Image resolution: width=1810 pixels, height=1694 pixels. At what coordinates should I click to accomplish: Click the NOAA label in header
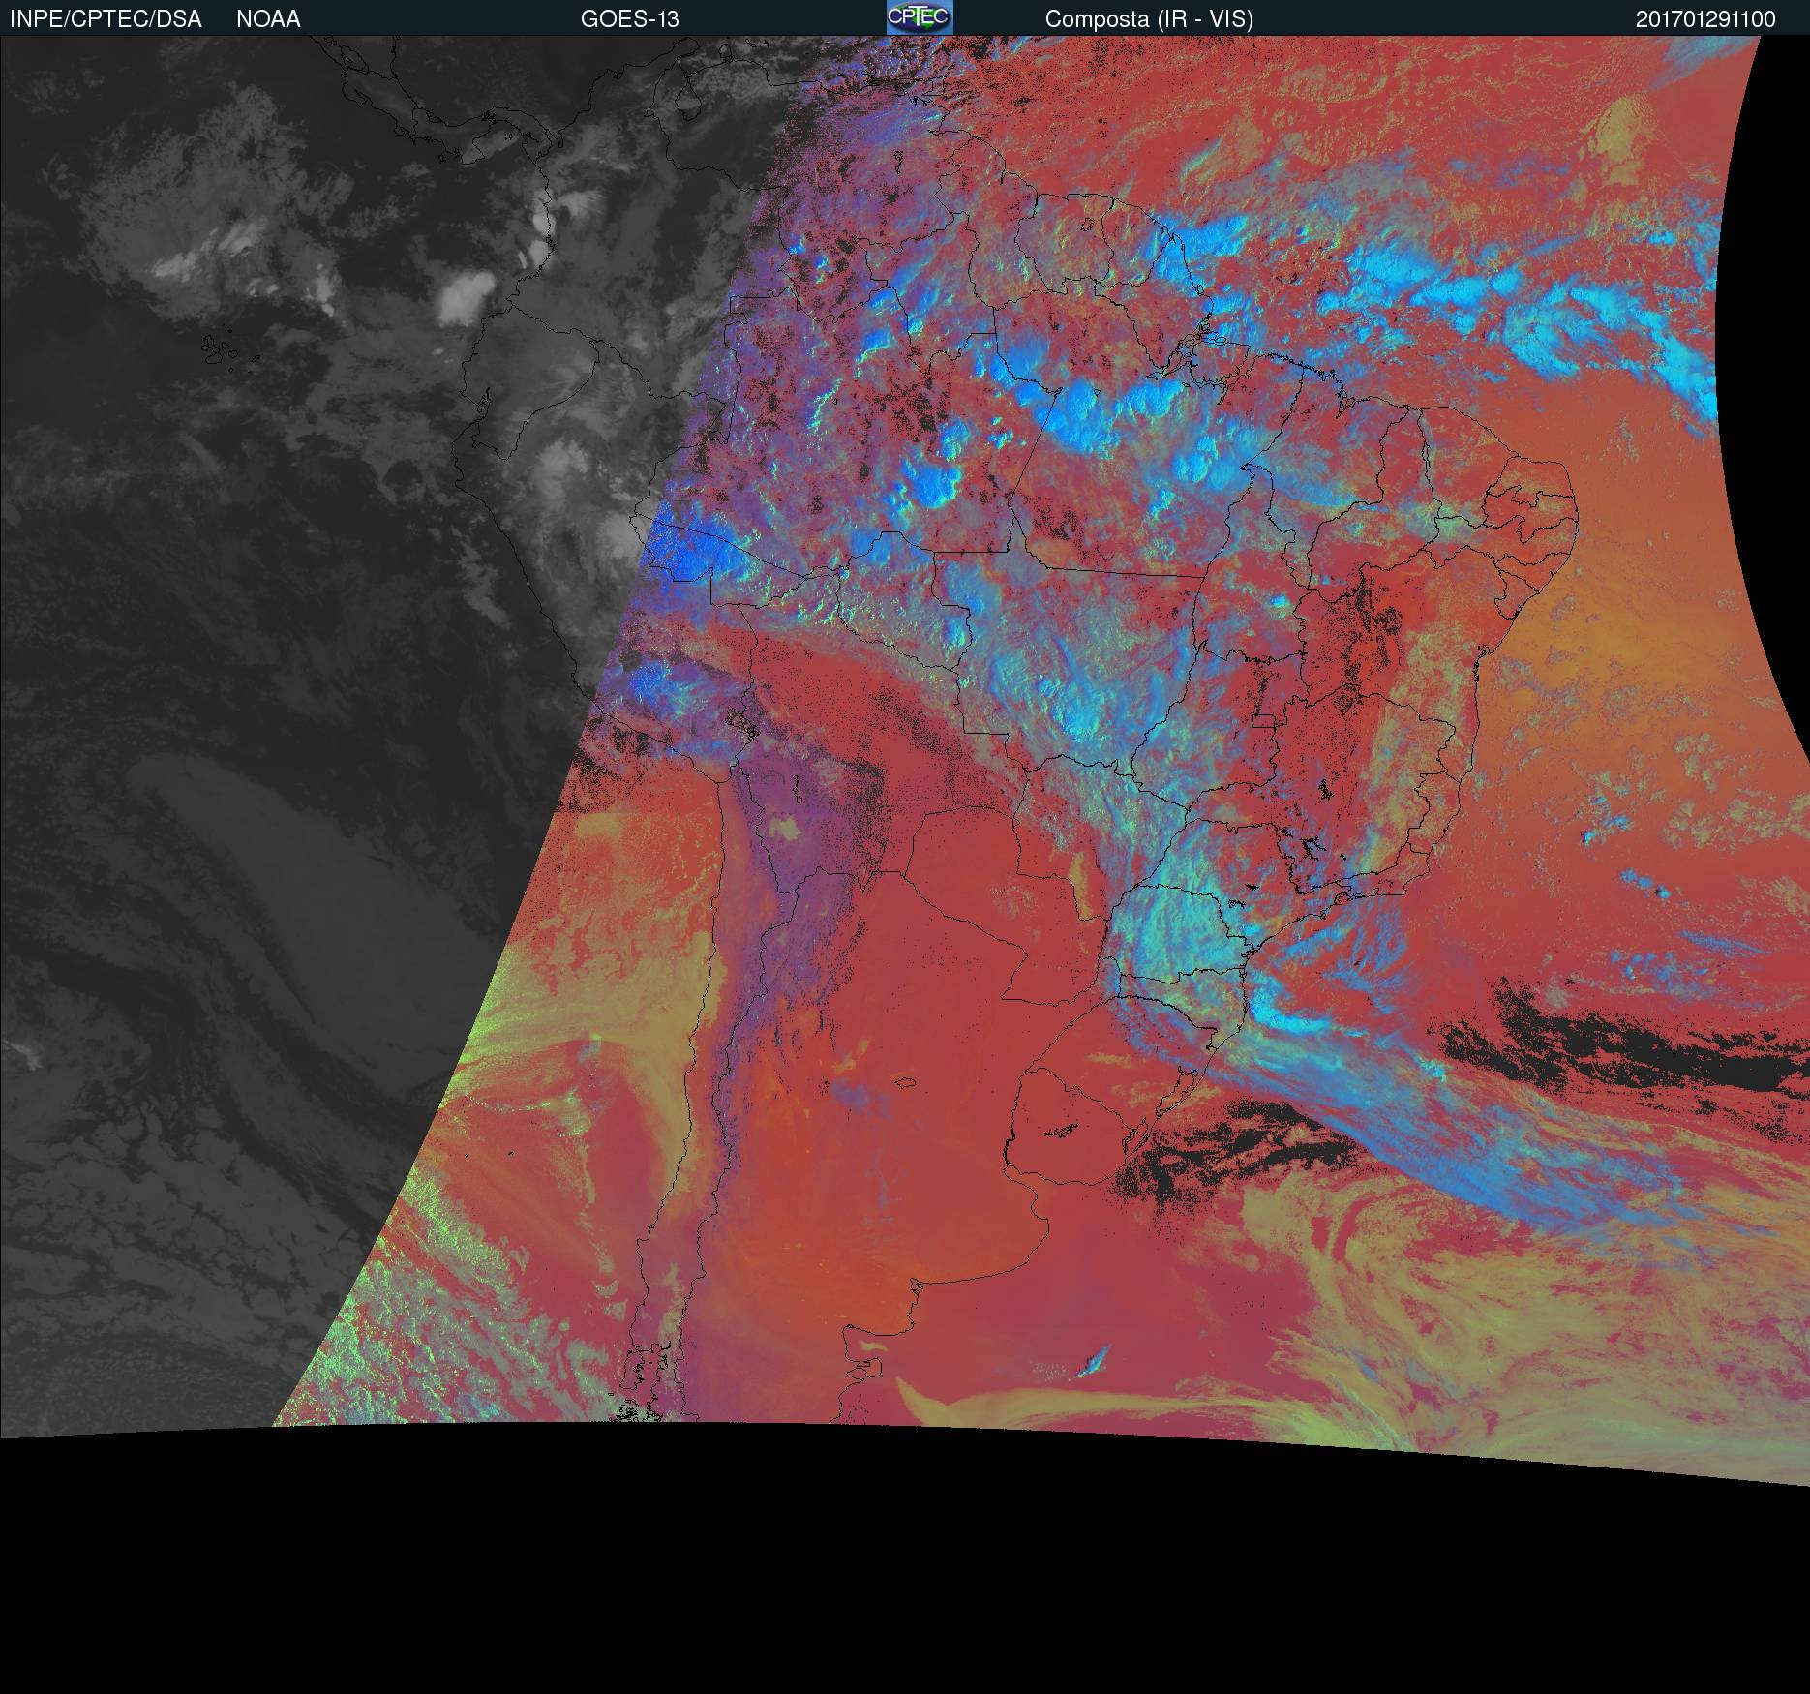pos(268,19)
